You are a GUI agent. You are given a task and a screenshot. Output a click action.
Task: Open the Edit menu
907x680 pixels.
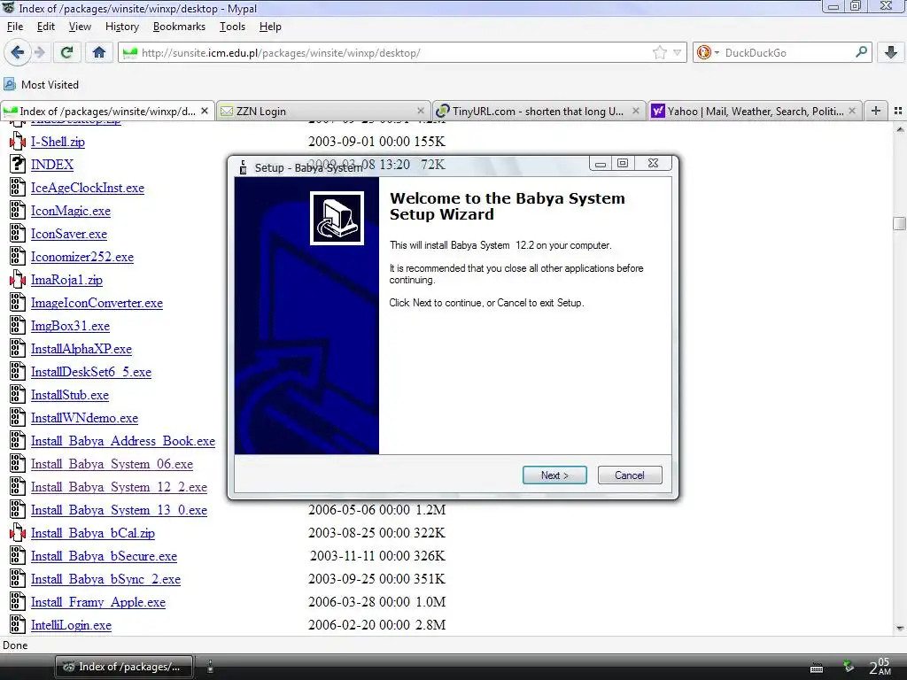pyautogui.click(x=46, y=27)
